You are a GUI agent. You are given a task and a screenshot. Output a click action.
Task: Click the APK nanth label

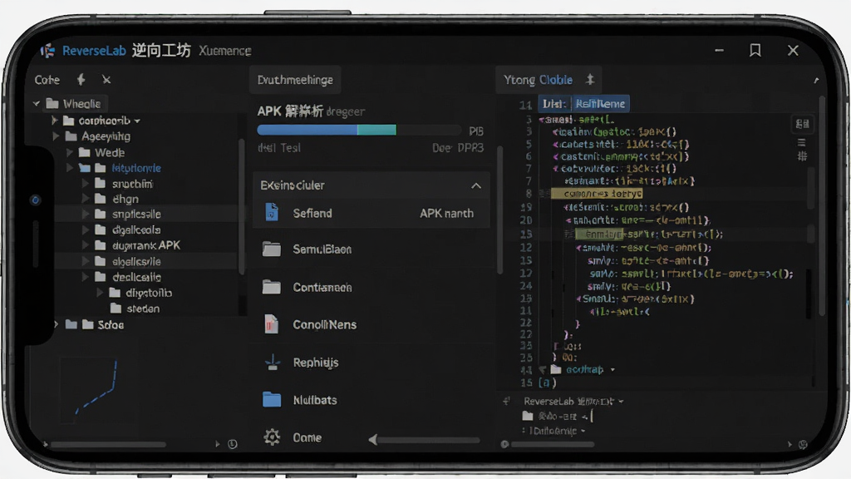pyautogui.click(x=446, y=214)
